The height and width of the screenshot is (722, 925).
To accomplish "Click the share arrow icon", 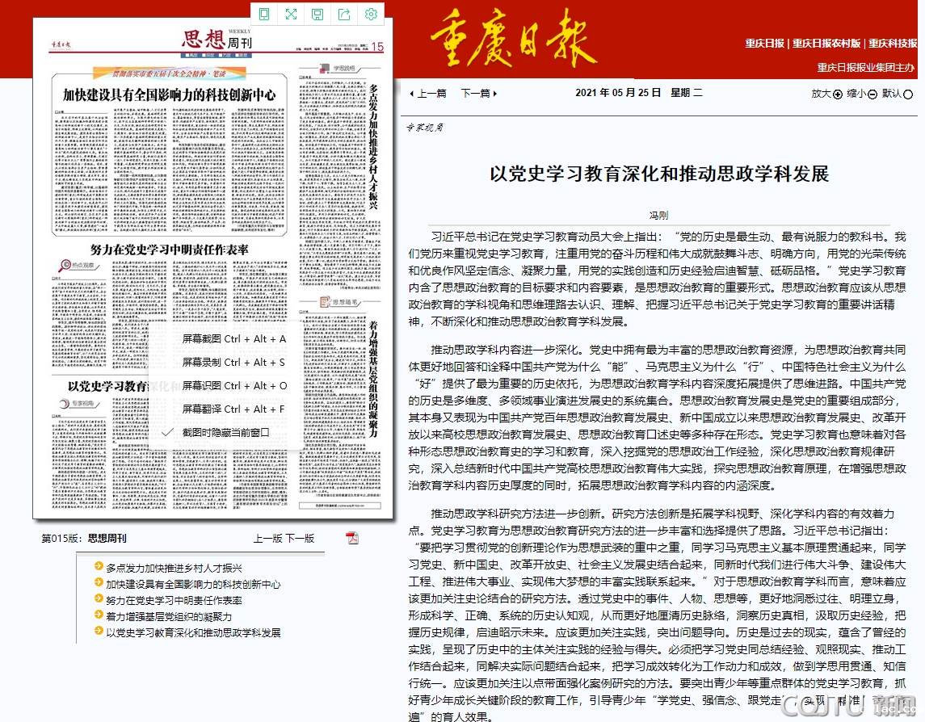I will 344,14.
